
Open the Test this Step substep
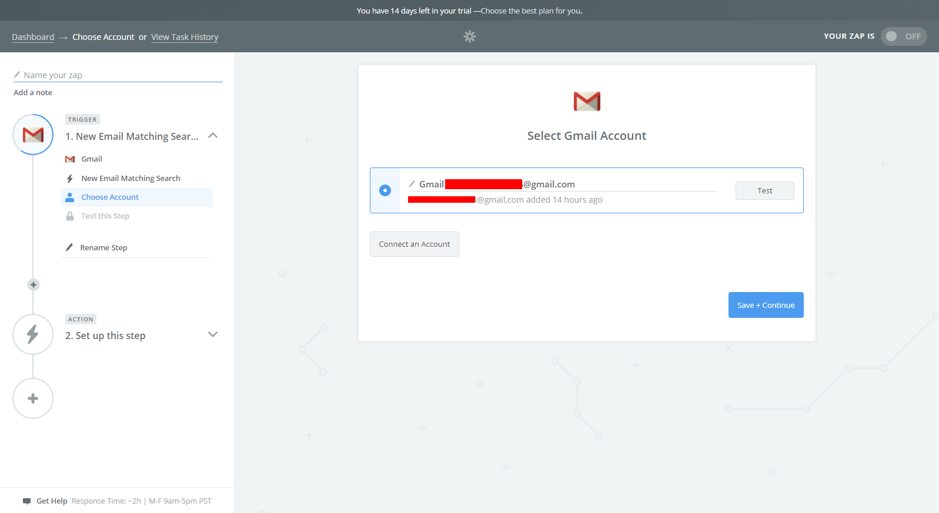click(x=105, y=216)
